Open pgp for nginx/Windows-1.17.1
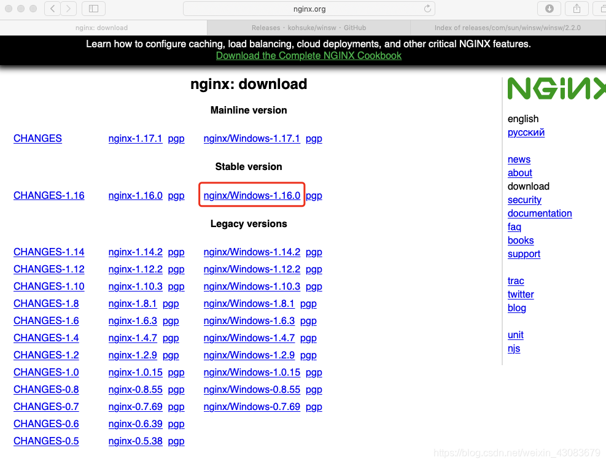Image resolution: width=606 pixels, height=464 pixels. 314,139
